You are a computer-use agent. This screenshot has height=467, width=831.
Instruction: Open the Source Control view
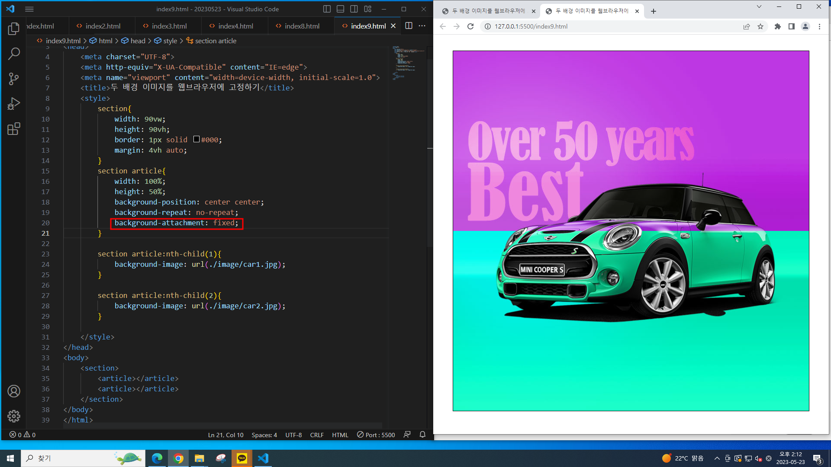pyautogui.click(x=14, y=79)
